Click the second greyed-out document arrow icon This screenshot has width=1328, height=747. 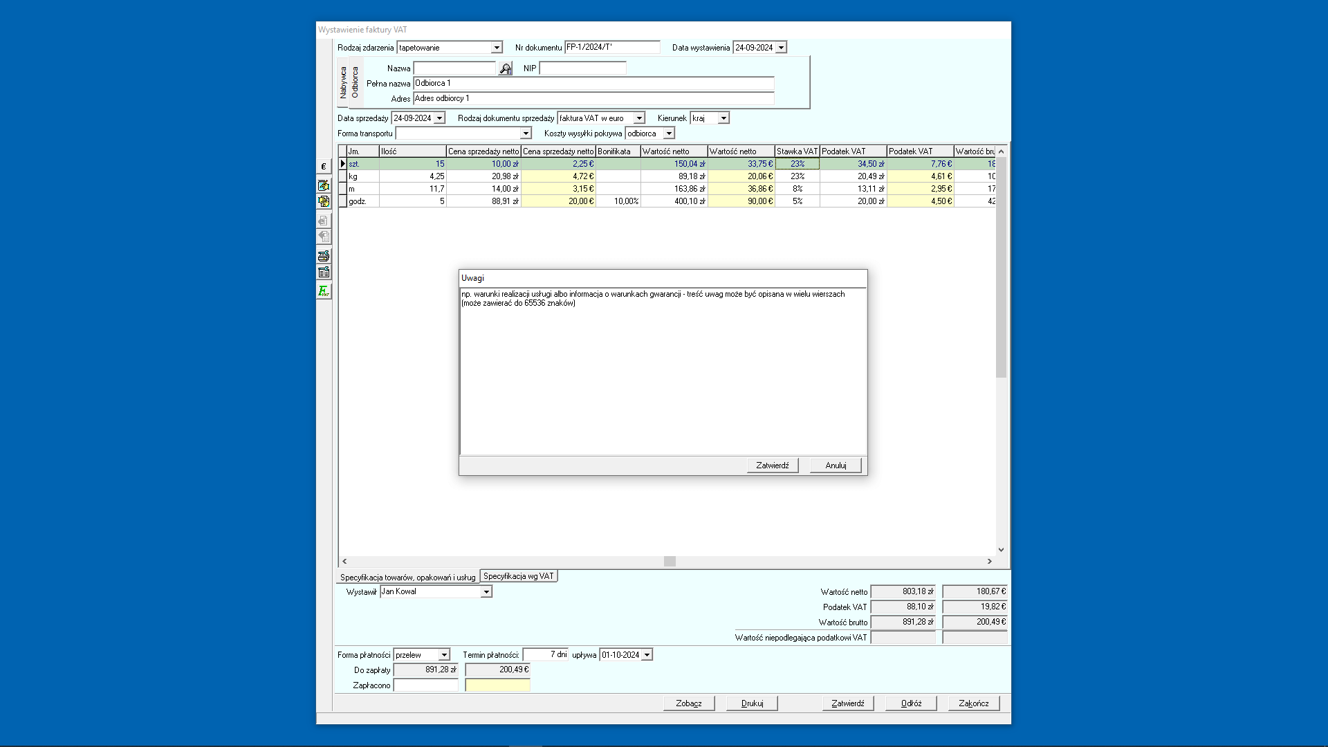[x=323, y=237]
